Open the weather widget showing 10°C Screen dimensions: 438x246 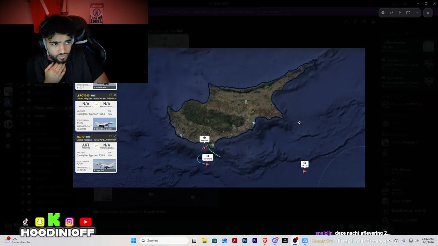[x=19, y=241]
